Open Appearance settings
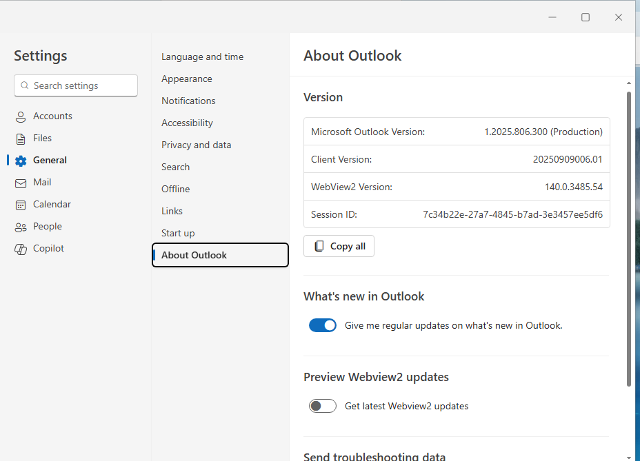The width and height of the screenshot is (640, 461). (x=186, y=79)
